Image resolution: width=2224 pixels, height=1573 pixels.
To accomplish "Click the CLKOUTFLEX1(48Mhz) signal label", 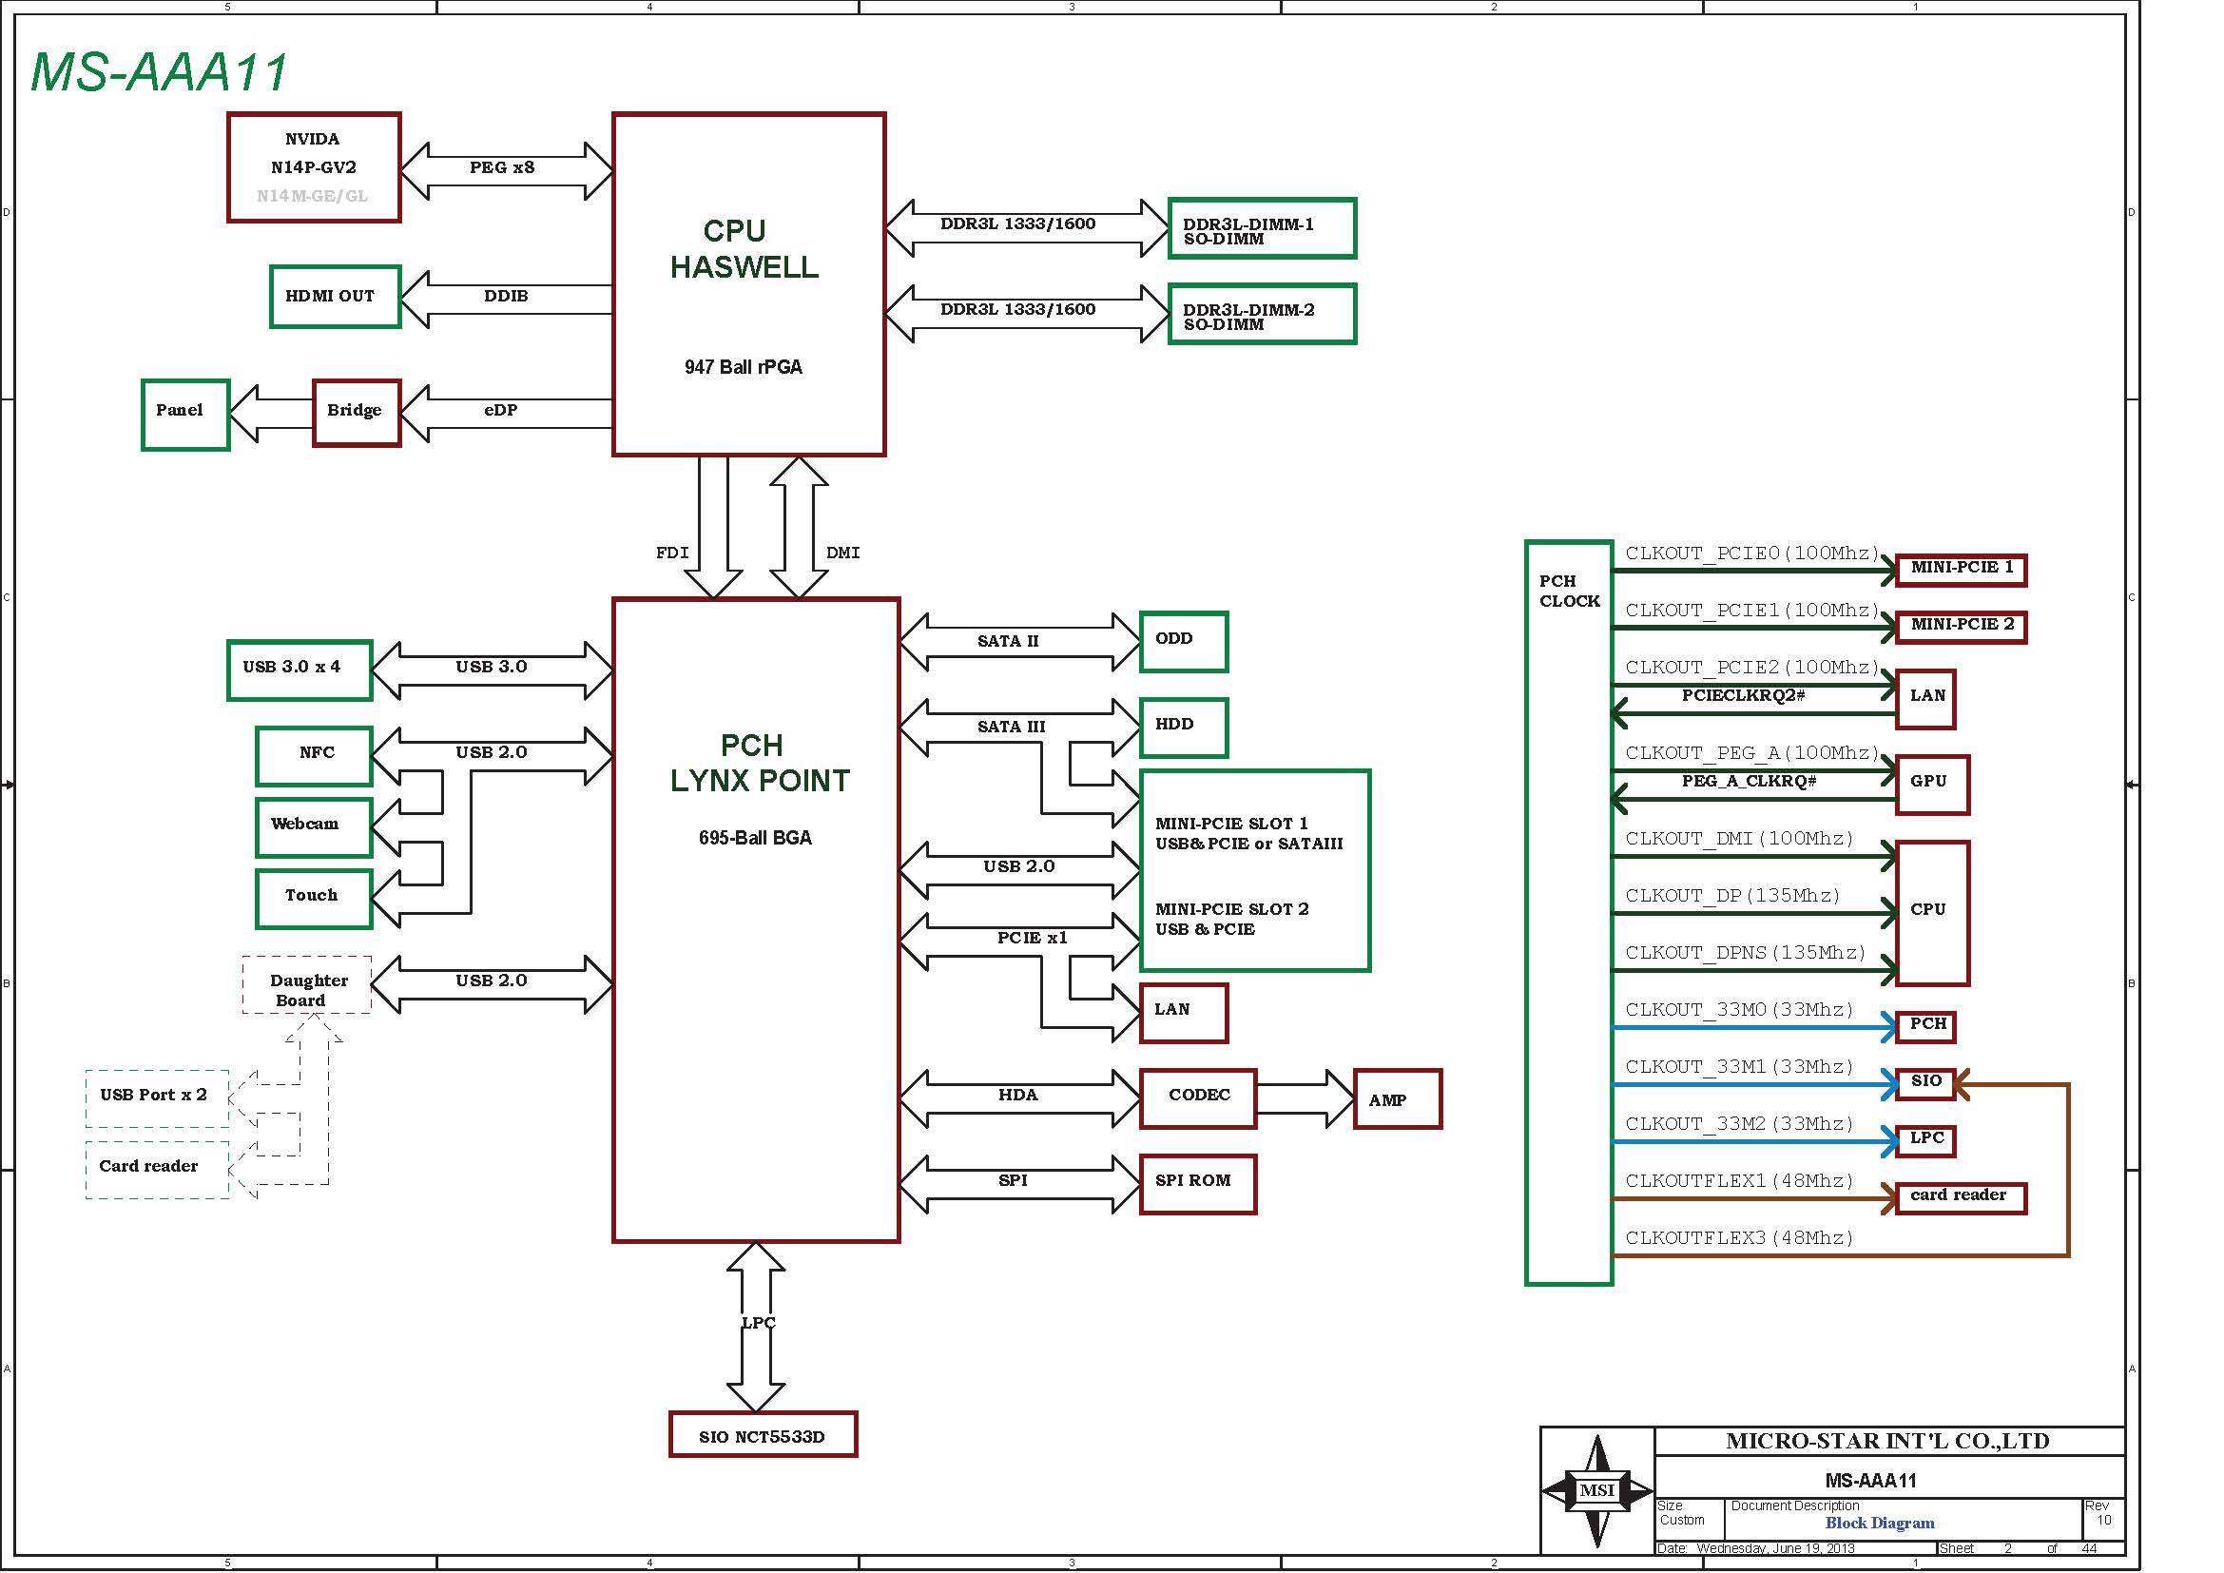I will pyautogui.click(x=1739, y=1182).
